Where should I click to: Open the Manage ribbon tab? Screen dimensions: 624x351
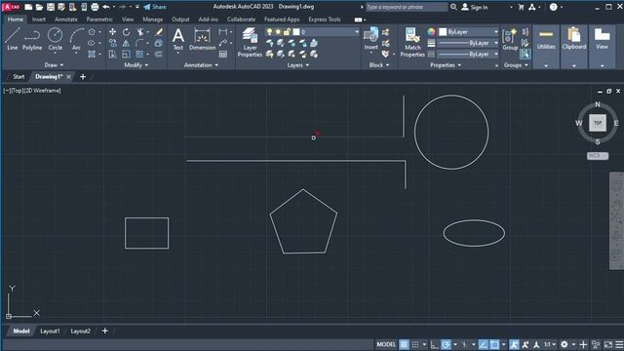point(153,19)
